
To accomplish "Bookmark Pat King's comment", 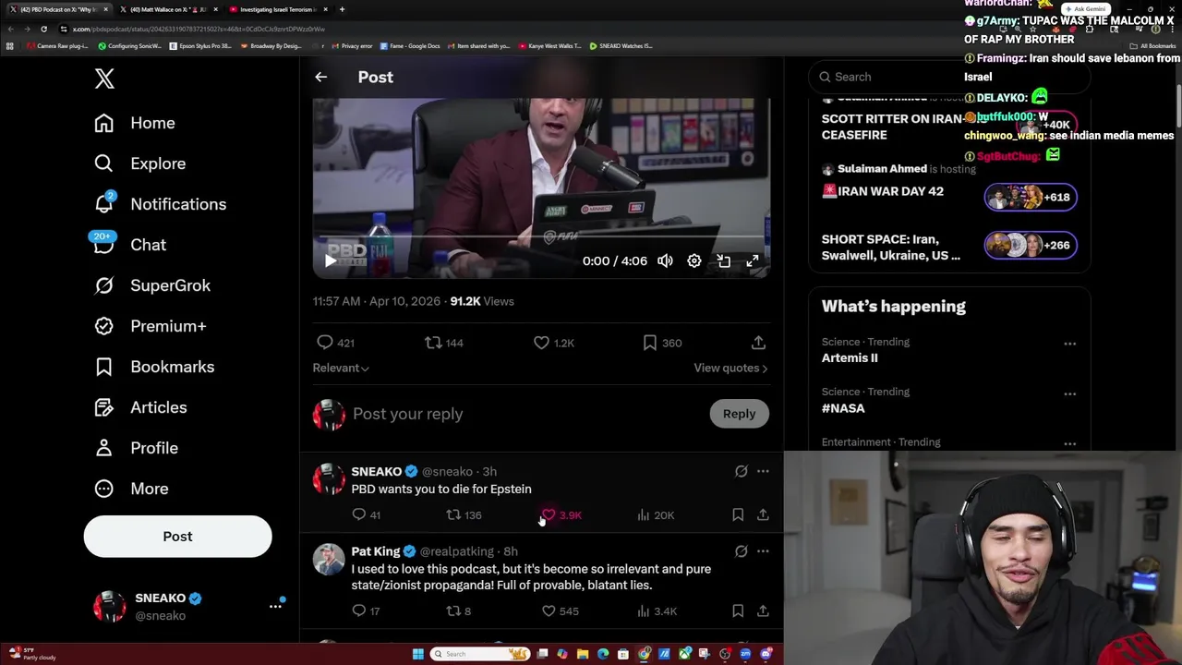I will pyautogui.click(x=738, y=611).
